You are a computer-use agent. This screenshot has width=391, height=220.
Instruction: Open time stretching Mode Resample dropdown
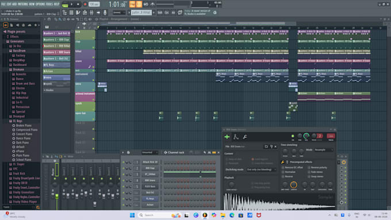(324, 150)
